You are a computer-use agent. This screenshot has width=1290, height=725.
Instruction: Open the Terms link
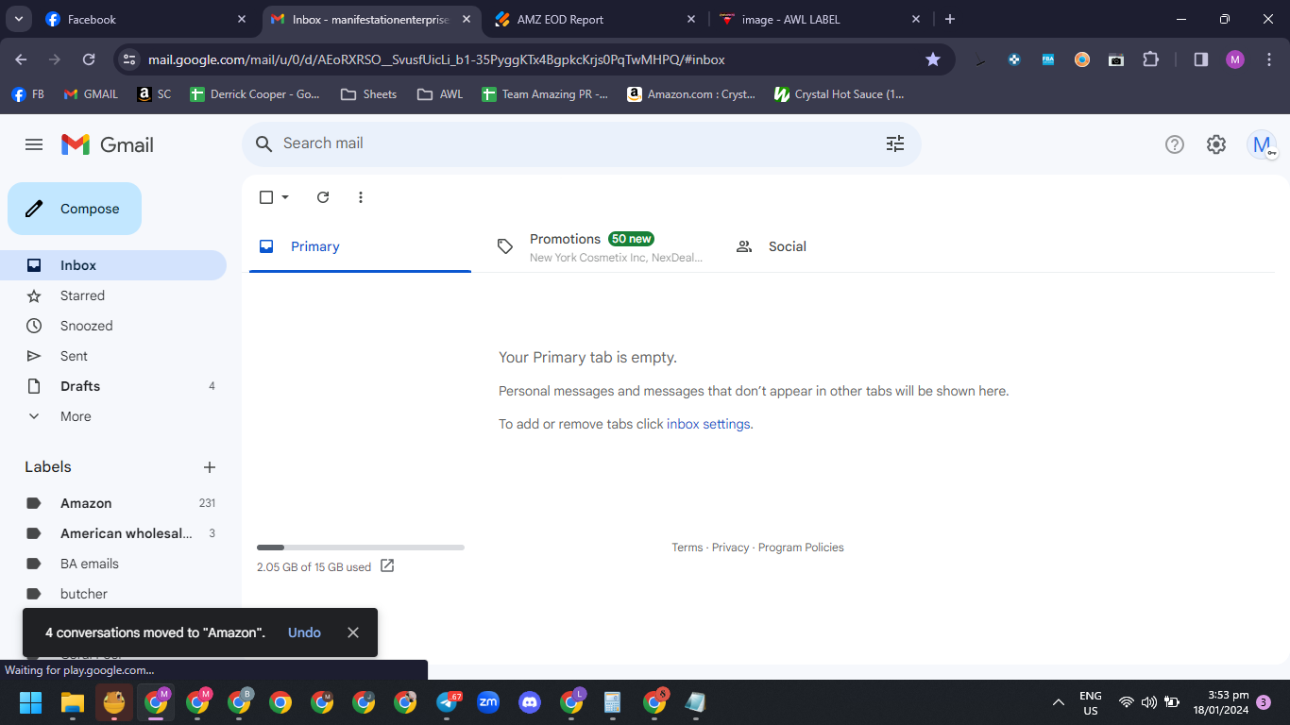tap(687, 548)
